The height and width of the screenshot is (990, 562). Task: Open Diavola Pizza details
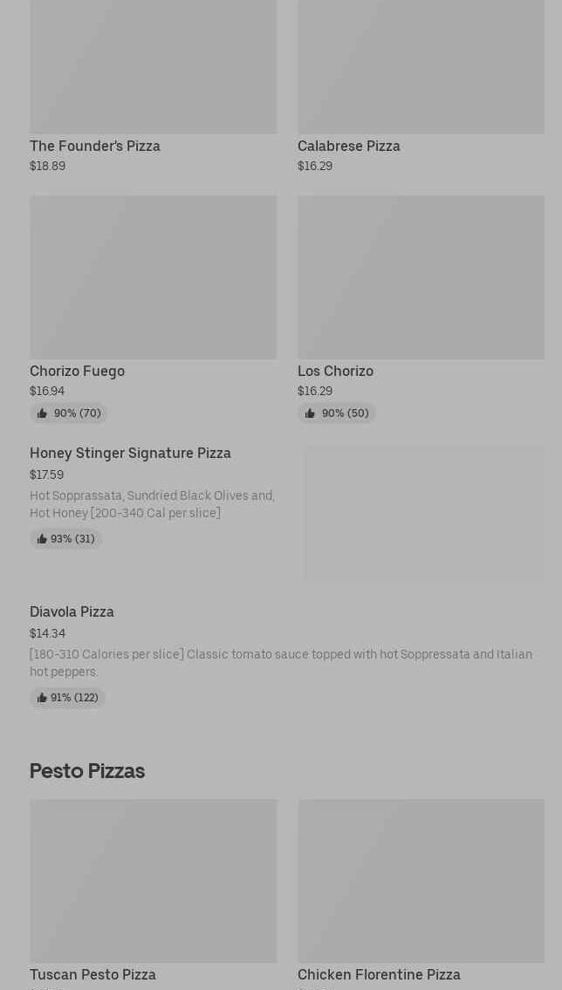click(72, 611)
